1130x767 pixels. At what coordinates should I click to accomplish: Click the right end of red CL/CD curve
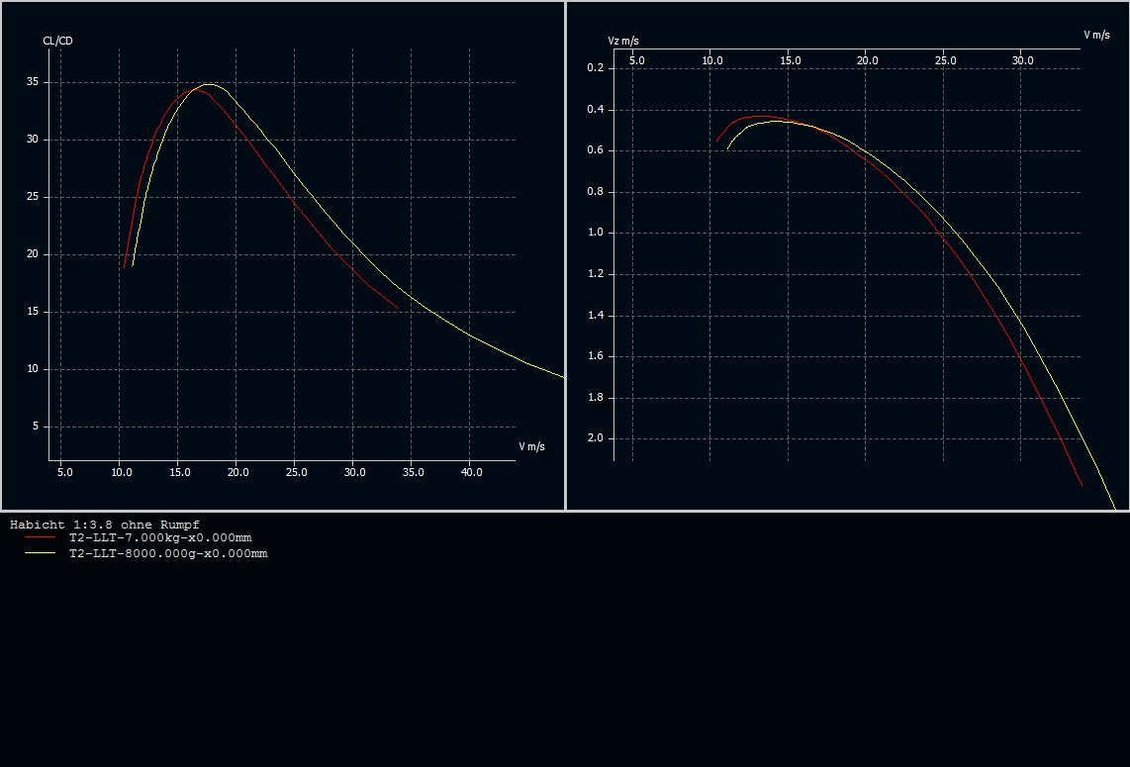399,309
